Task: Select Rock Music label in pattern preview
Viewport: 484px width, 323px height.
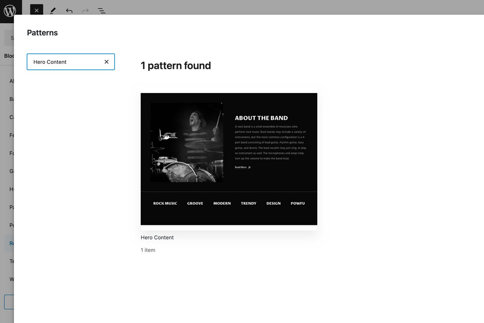Action: click(165, 203)
